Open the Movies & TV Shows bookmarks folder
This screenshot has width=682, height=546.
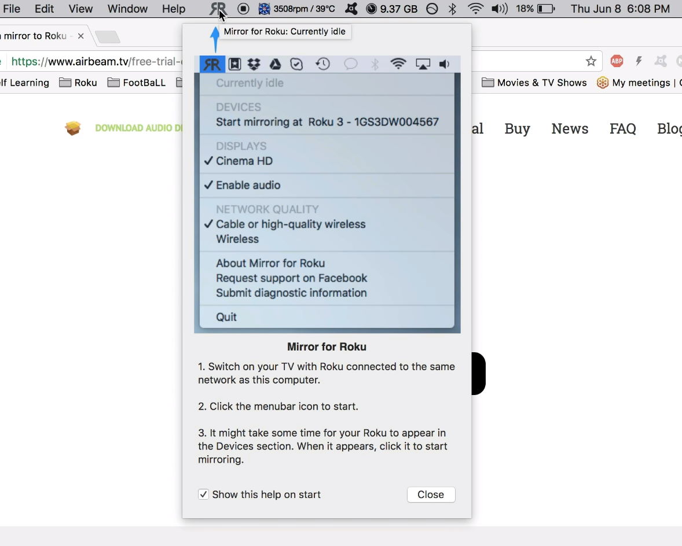534,83
